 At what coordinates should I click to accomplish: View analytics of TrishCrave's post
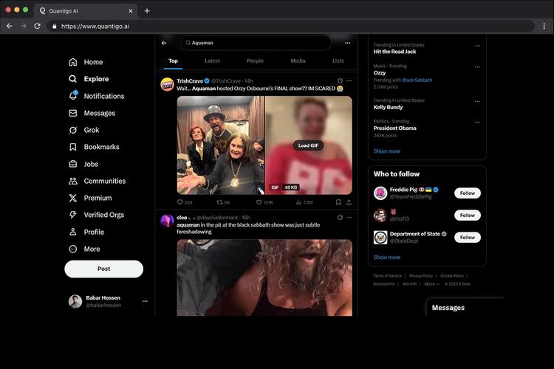(304, 202)
